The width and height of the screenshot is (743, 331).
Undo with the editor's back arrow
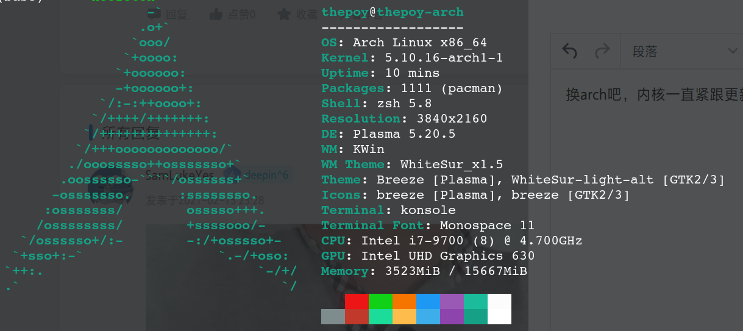569,51
